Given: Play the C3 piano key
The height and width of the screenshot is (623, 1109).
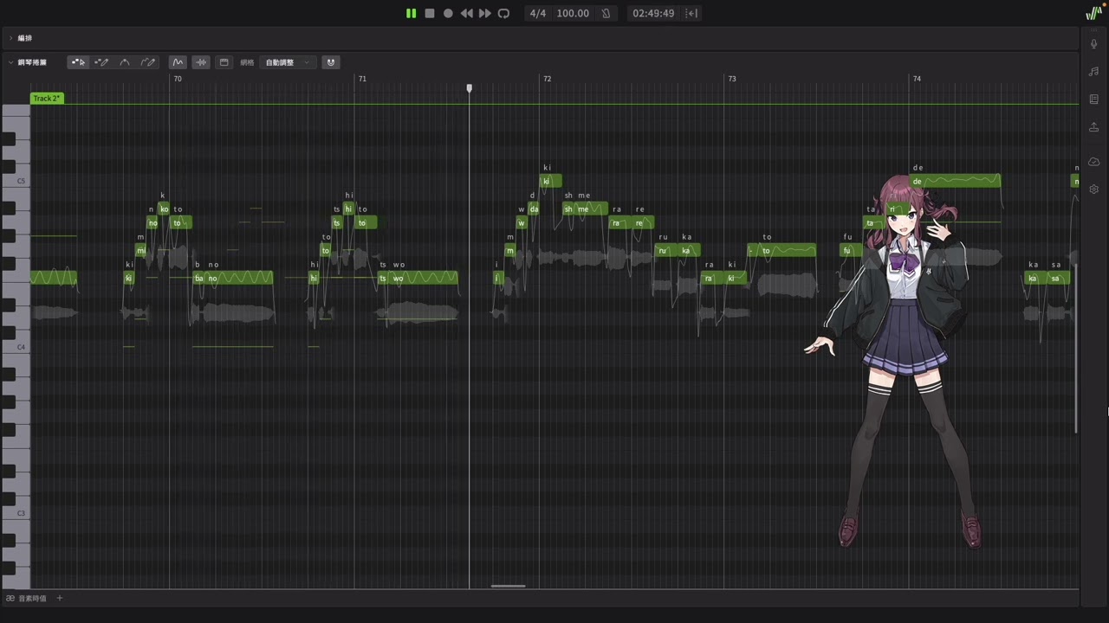Looking at the screenshot, I should (16, 513).
